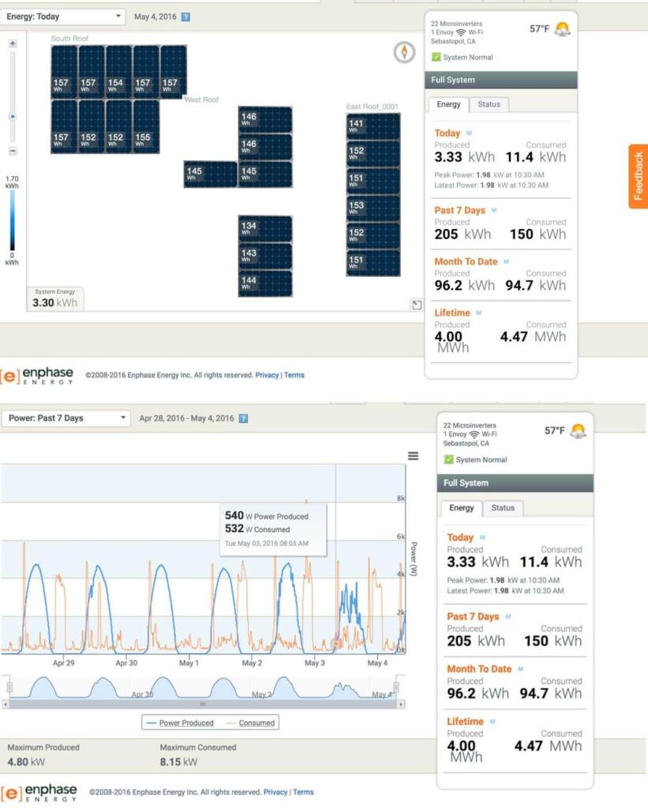Click the info icon next to Lifetime in lower panel
Screen dimensions: 648x808
493,721
